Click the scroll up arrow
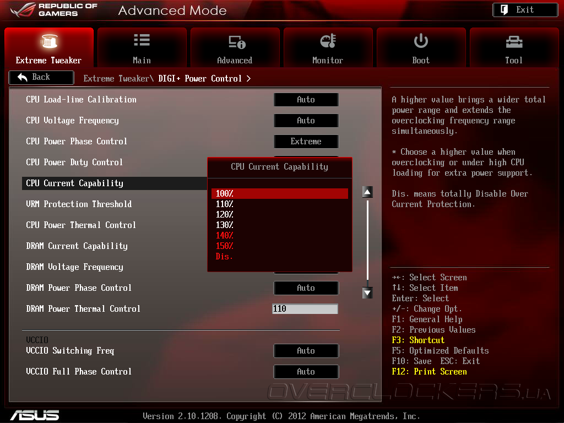564x423 pixels. pyautogui.click(x=367, y=192)
